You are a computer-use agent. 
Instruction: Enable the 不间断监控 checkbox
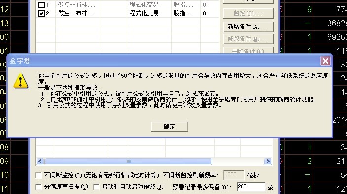click(38, 175)
